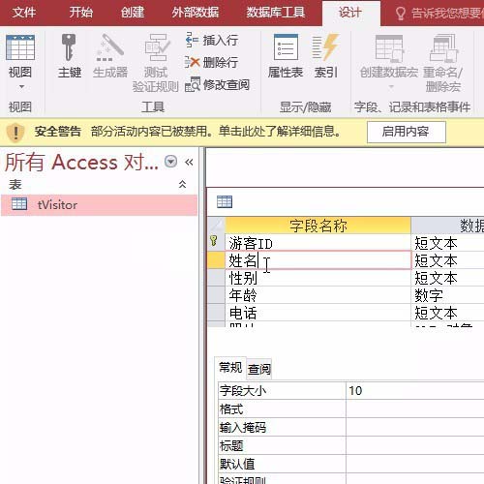Click the 告诉我您想要 search box
Screen dimensions: 484x484
tap(446, 14)
